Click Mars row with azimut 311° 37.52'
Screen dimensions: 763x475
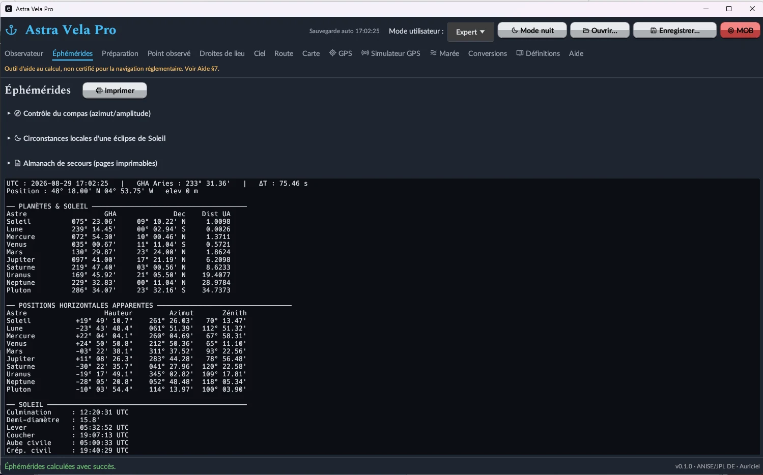click(x=127, y=351)
